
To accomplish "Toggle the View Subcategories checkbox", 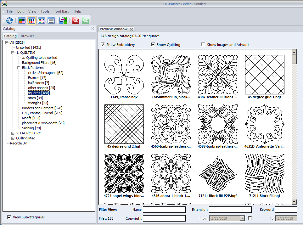I will (x=9, y=217).
